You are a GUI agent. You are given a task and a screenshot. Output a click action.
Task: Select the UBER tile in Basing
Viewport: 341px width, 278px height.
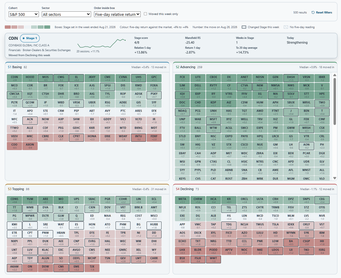pyautogui.click(x=92, y=104)
